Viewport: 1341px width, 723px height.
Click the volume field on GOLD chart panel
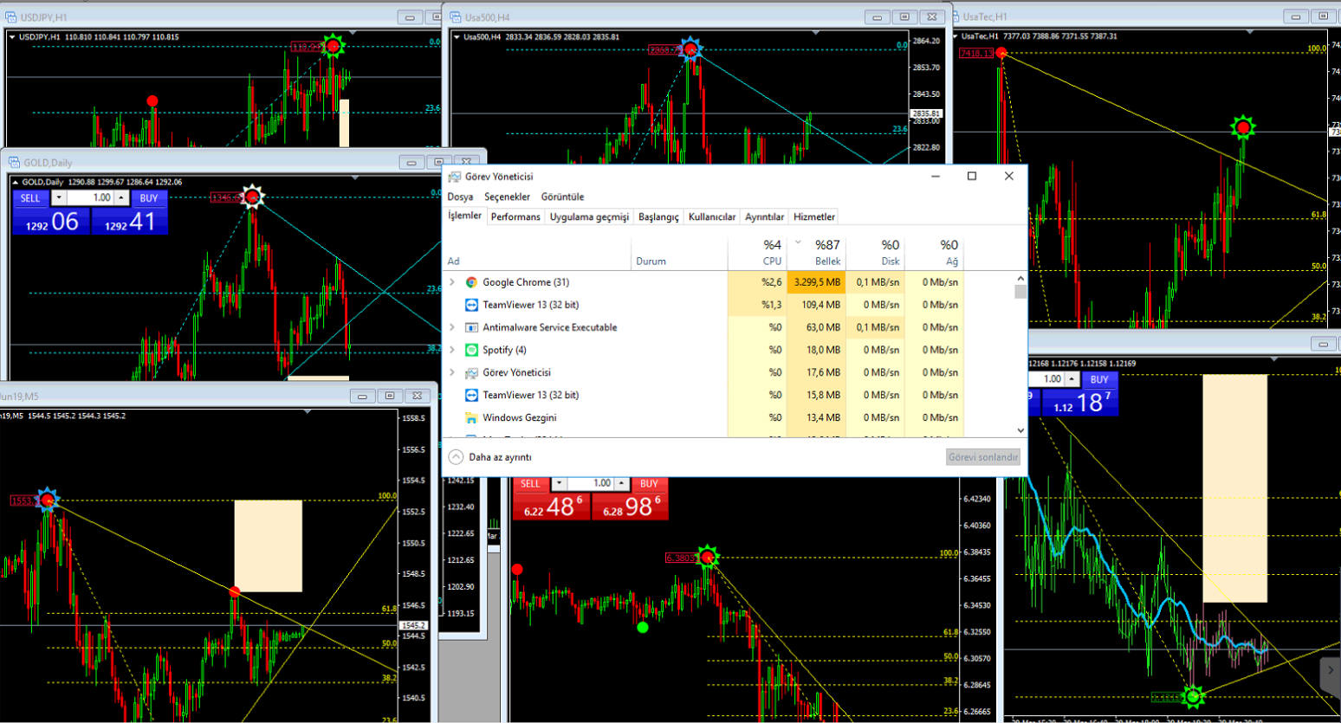(x=91, y=198)
